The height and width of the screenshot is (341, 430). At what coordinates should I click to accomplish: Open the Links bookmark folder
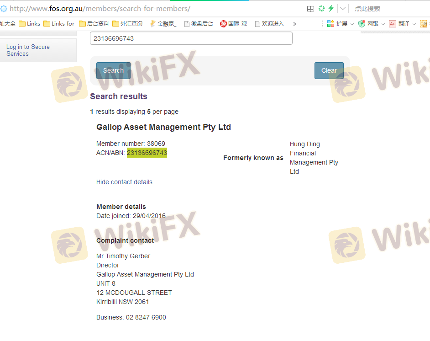[x=29, y=24]
